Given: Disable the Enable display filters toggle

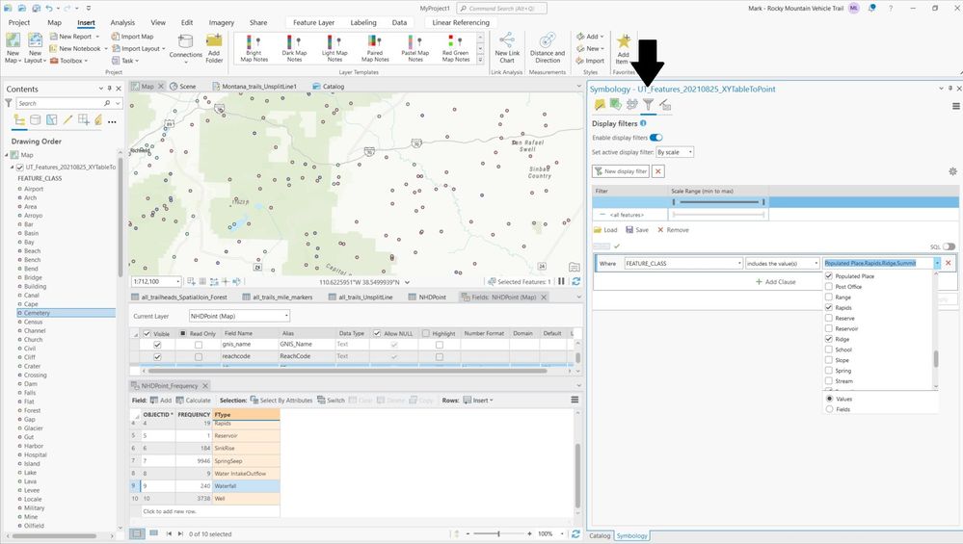Looking at the screenshot, I should pyautogui.click(x=656, y=138).
